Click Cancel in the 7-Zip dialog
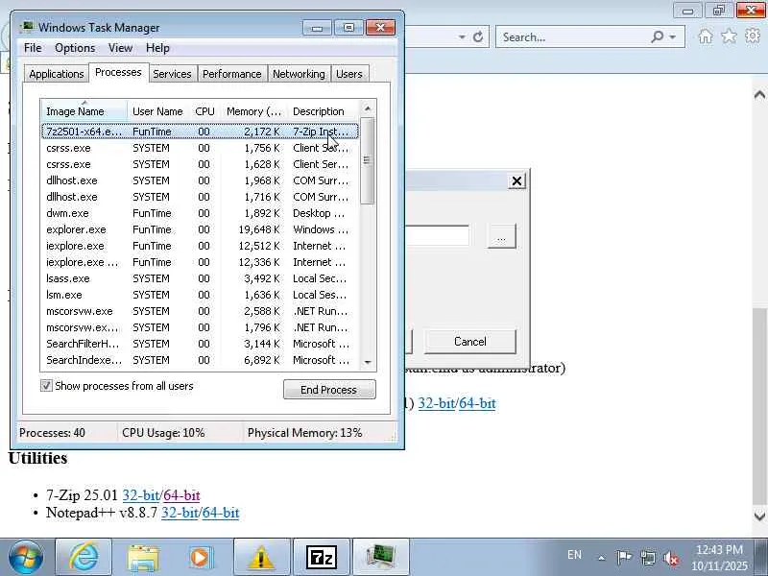This screenshot has height=576, width=768. click(x=469, y=342)
